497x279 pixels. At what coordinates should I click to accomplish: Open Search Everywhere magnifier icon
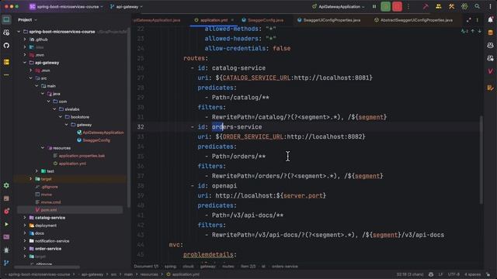477,7
